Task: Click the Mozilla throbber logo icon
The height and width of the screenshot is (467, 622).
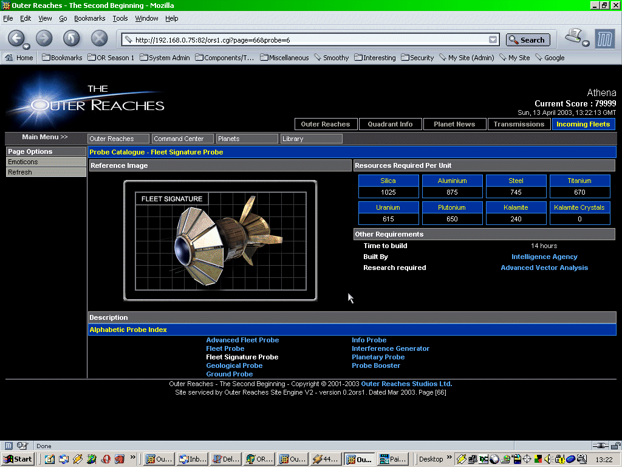Action: [604, 39]
